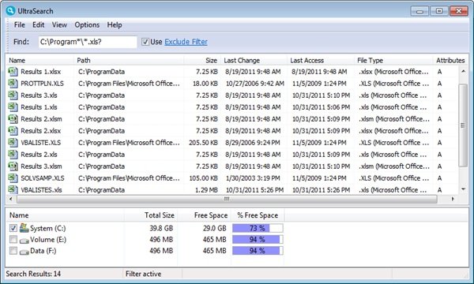474x284 pixels.
Task: Open the Options menu
Action: click(x=87, y=24)
